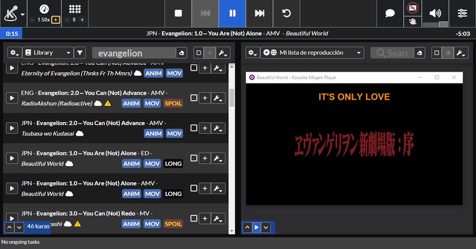Select all in Mi lista de reproducción
Image resolution: width=476 pixels, height=249 pixels.
(x=437, y=53)
